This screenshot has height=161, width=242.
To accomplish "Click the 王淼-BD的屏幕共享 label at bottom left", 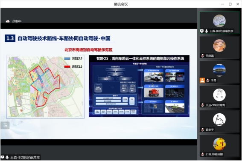I will pos(25,157).
